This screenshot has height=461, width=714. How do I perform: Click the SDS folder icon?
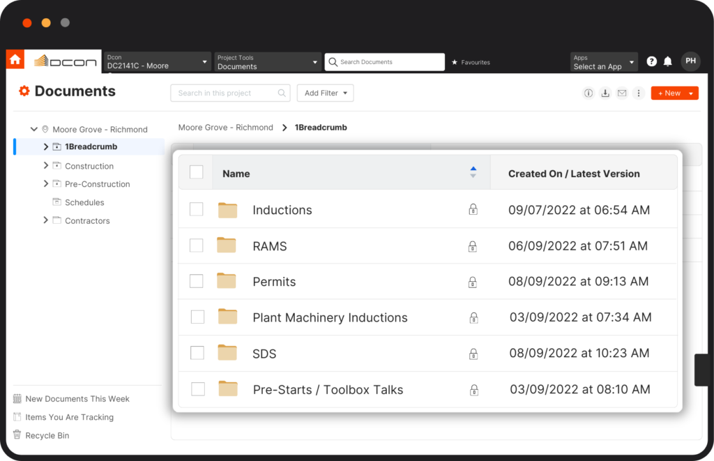pyautogui.click(x=227, y=353)
